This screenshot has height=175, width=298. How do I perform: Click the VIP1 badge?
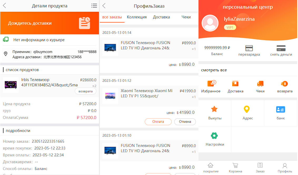click(x=230, y=28)
